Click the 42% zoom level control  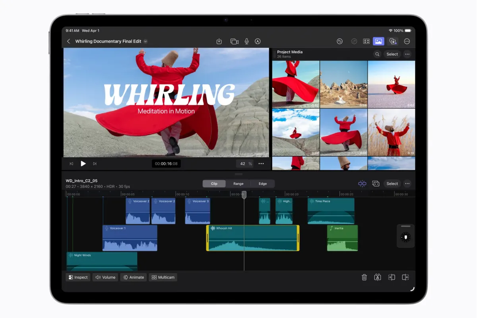[245, 163]
